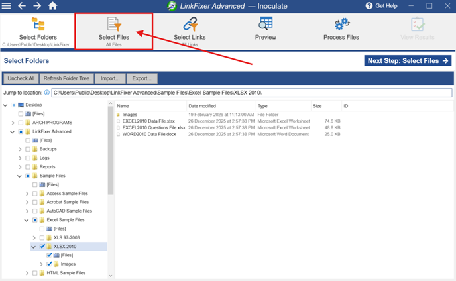456x281 pixels.
Task: Check XLS 97-2003 folder checkbox
Action: tap(42, 238)
